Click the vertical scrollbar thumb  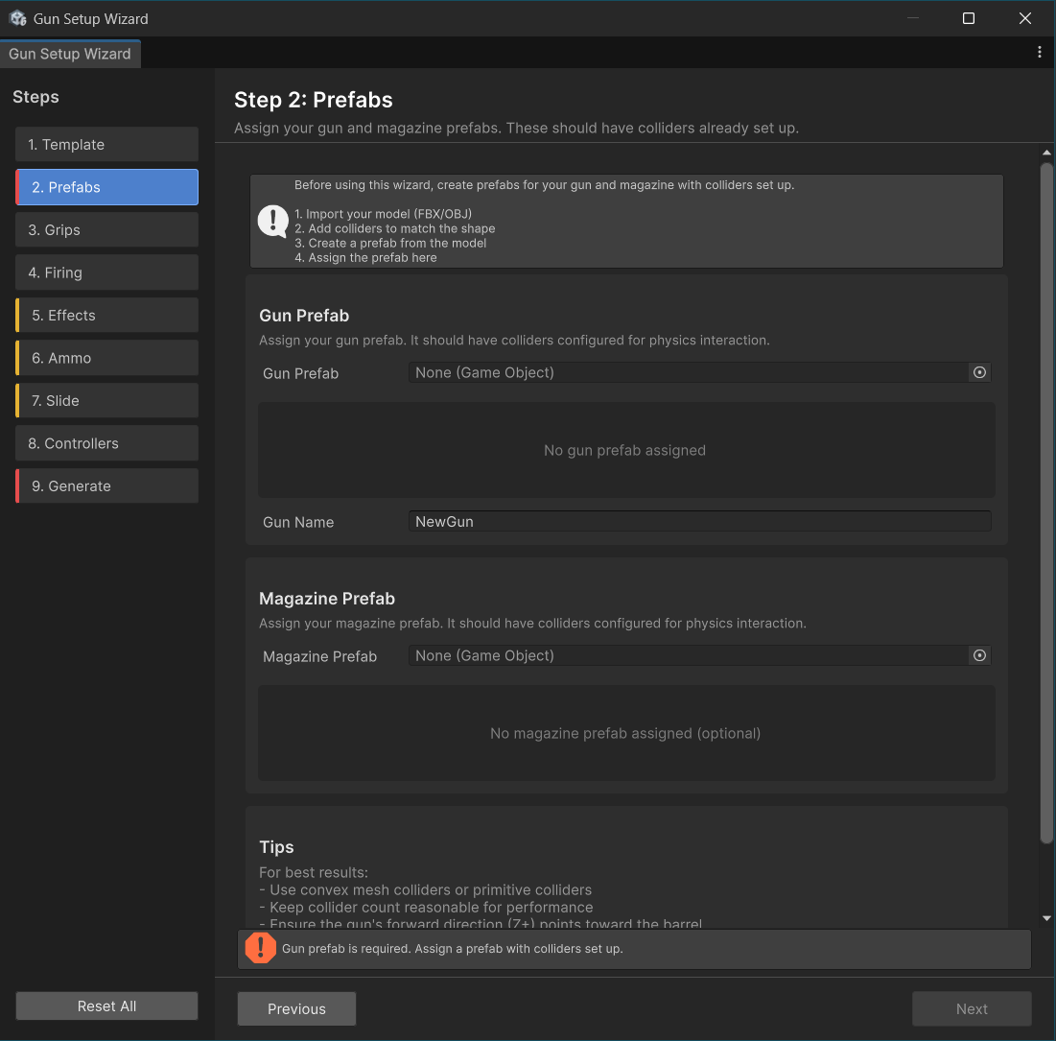coord(1046,499)
